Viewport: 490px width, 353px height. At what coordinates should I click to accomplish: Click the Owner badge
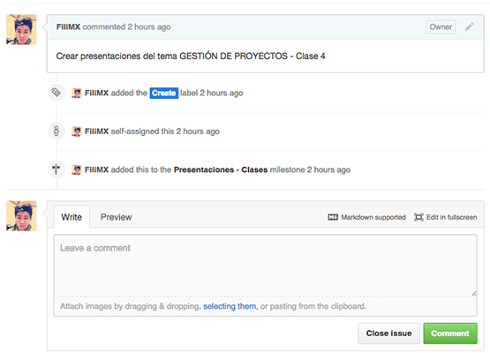pyautogui.click(x=441, y=26)
